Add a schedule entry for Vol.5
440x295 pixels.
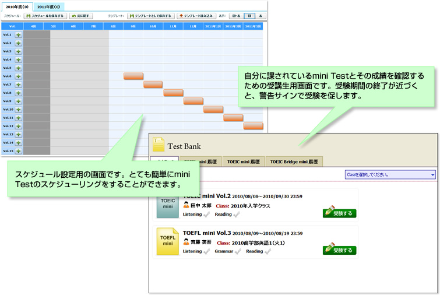[x=19, y=68]
